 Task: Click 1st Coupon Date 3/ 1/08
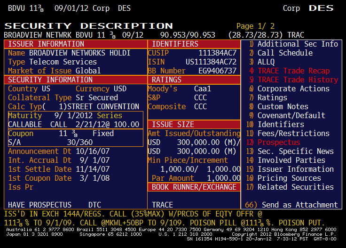click(94, 178)
